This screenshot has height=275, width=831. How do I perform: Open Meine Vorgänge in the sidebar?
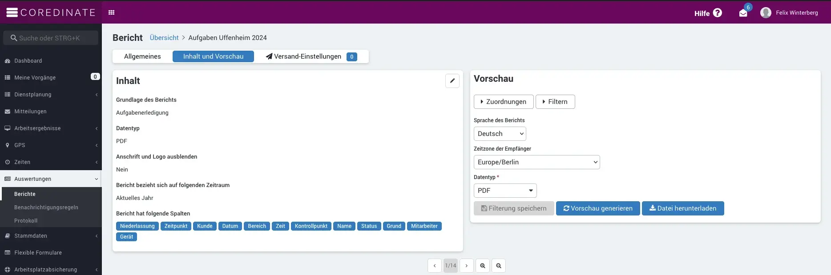pyautogui.click(x=51, y=78)
